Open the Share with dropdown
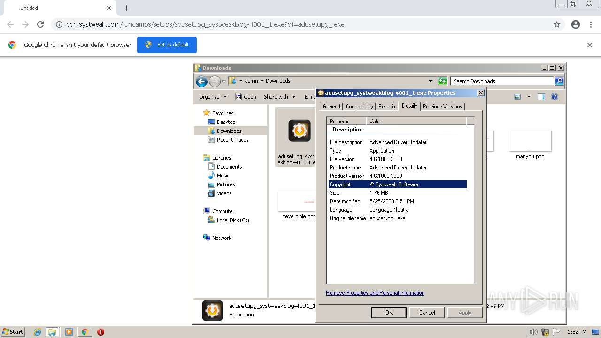601x338 pixels. pos(279,97)
